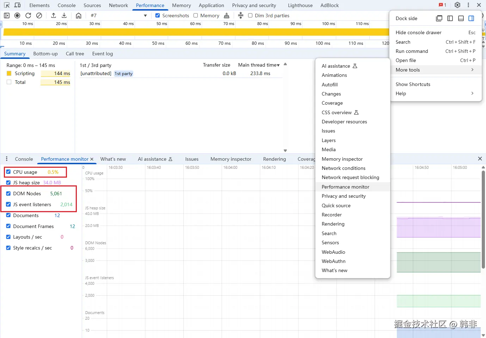Screen dimensions: 486x338
Task: Choose Hide console drawer menu item
Action: coord(436,32)
